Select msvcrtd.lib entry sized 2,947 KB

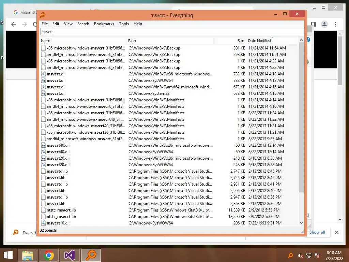click(57, 197)
